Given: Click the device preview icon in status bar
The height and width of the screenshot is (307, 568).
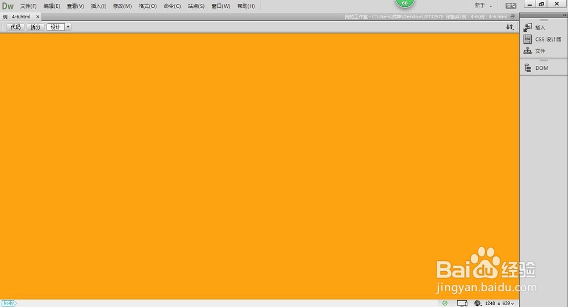Looking at the screenshot, I should click(462, 303).
